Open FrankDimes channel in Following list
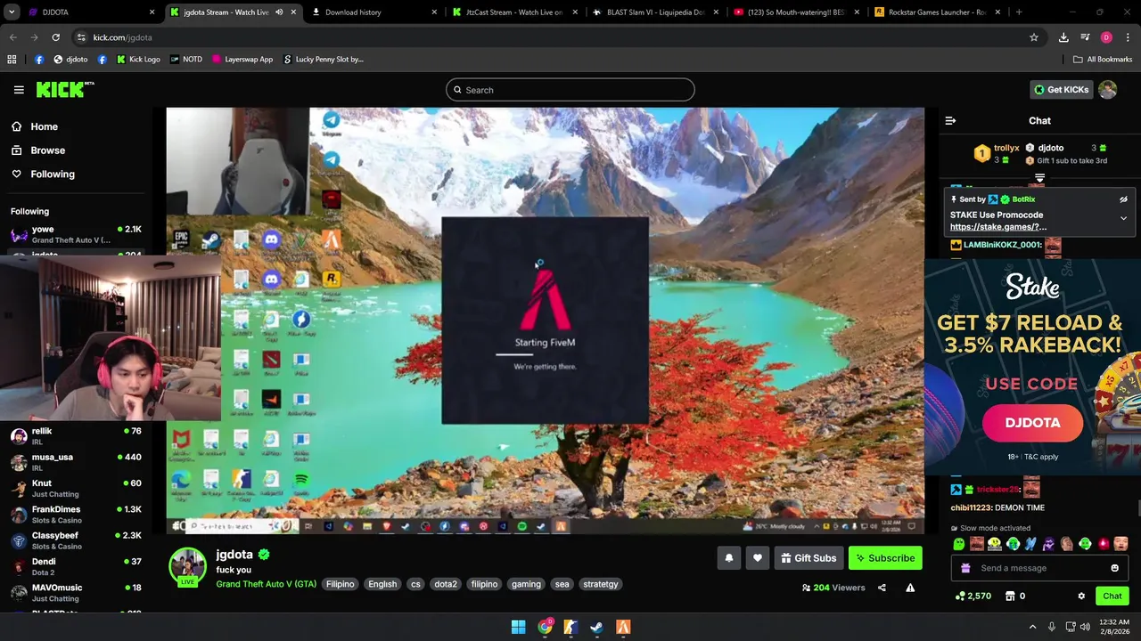 point(76,515)
